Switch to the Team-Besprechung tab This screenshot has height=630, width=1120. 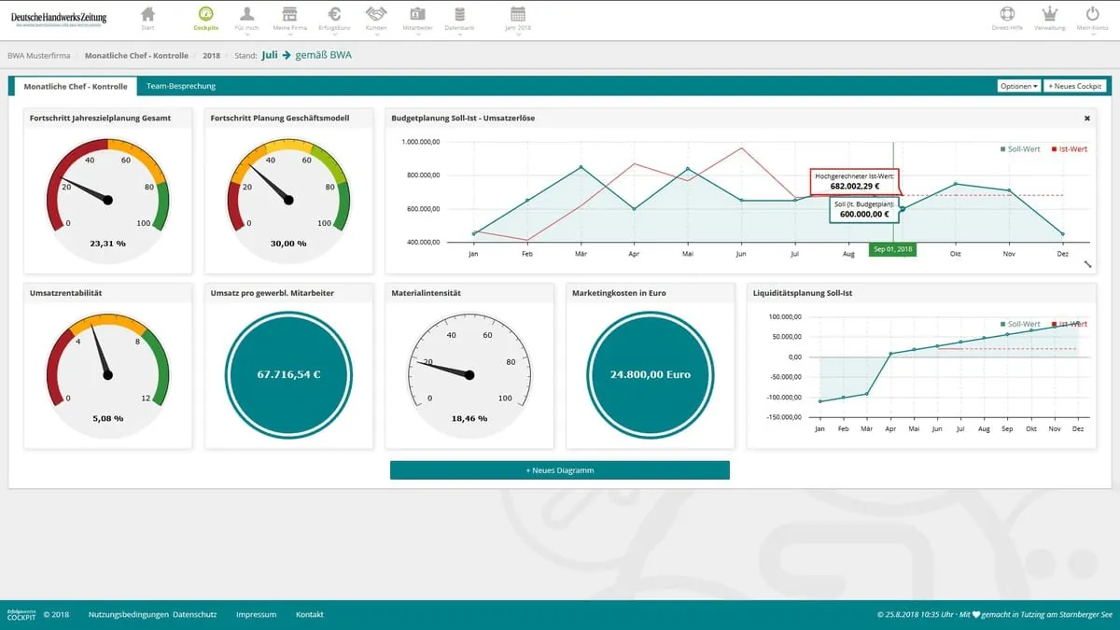click(181, 86)
